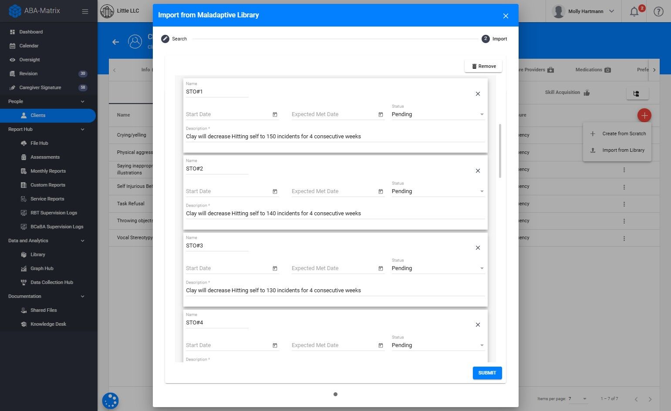Open the Molly Hartmann user menu
Screen dimensions: 671x411
(583, 11)
